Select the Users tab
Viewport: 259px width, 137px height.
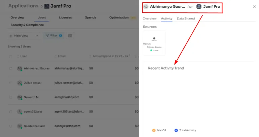click(x=42, y=17)
